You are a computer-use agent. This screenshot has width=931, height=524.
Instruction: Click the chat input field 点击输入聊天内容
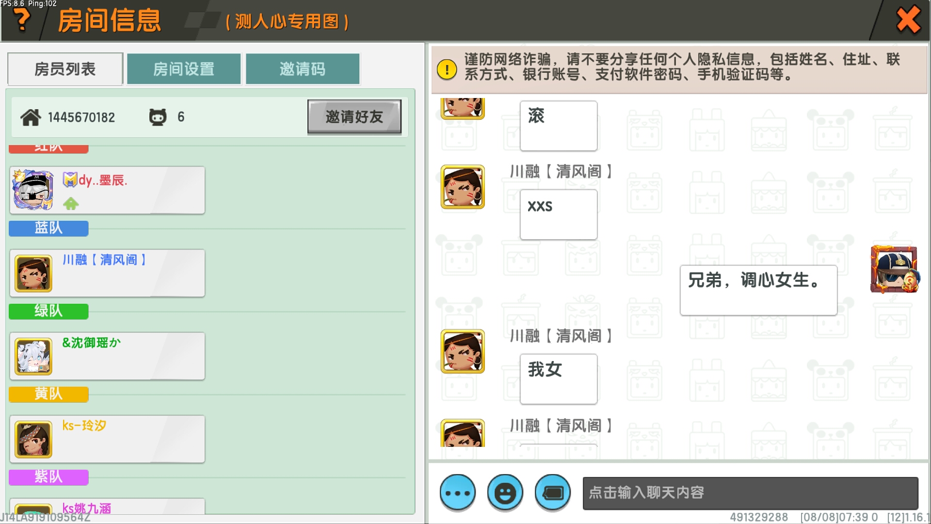click(x=750, y=493)
